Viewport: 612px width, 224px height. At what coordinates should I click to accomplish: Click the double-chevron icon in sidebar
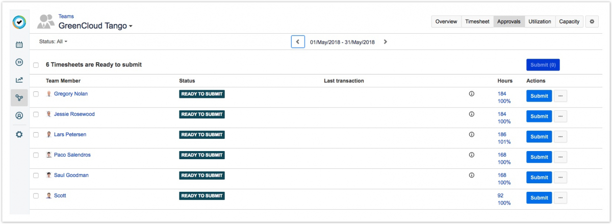point(19,62)
